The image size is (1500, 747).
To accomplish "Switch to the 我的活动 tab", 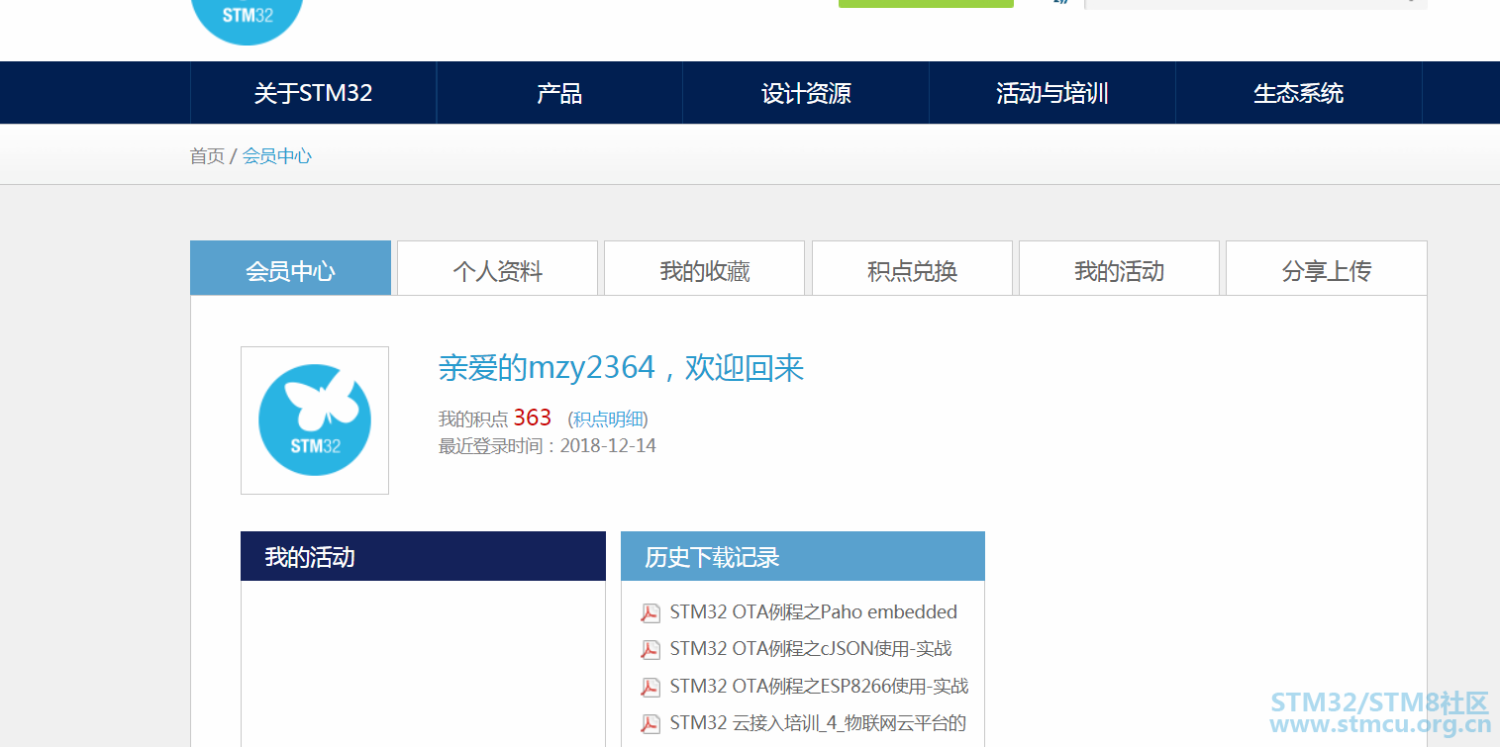I will point(1119,268).
